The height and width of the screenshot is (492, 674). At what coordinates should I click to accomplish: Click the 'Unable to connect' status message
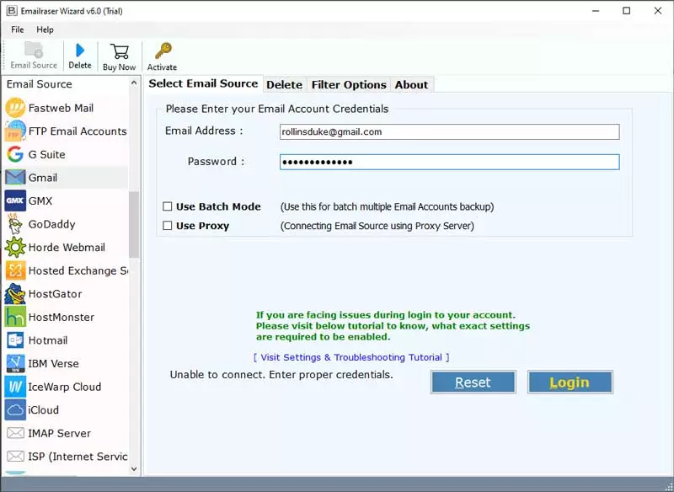point(281,375)
